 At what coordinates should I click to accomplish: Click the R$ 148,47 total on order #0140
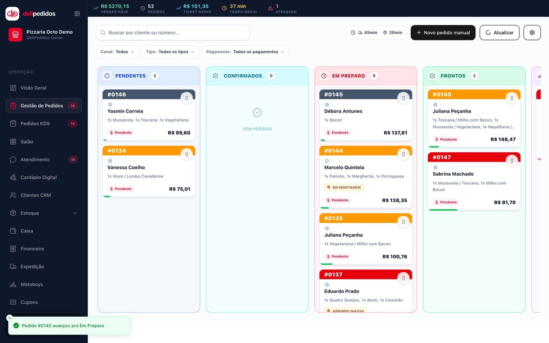coord(503,139)
